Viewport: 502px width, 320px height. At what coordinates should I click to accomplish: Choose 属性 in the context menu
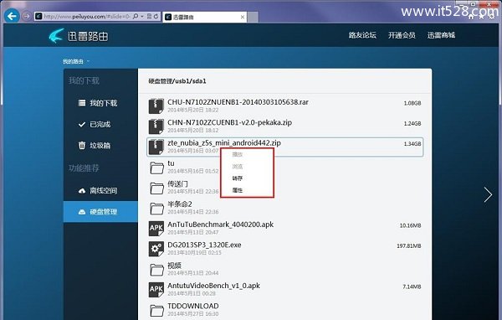click(238, 190)
